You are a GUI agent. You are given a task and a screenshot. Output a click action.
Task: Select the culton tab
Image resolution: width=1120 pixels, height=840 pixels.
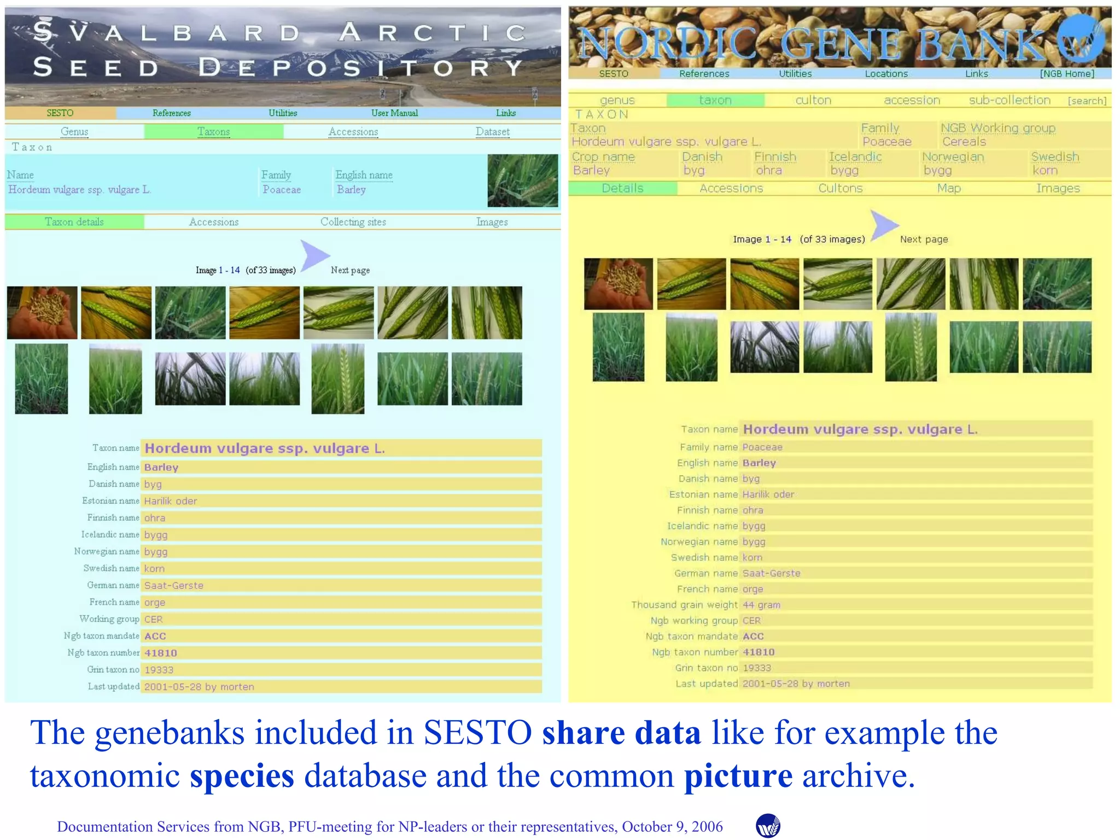pos(813,100)
